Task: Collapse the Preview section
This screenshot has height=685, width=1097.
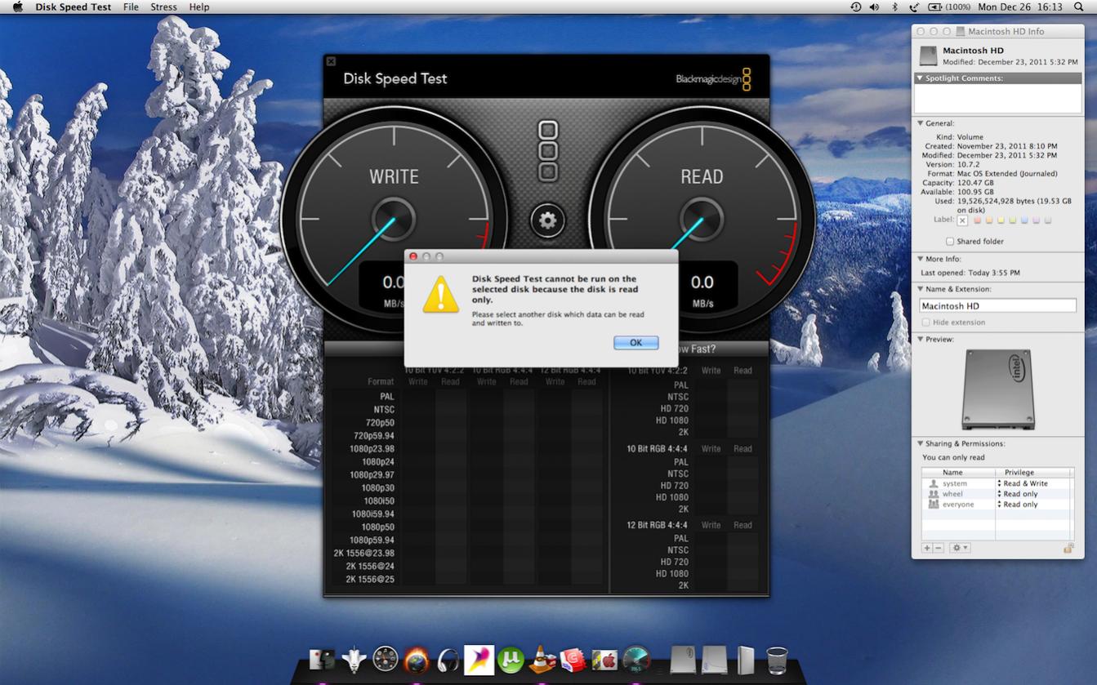Action: (920, 340)
